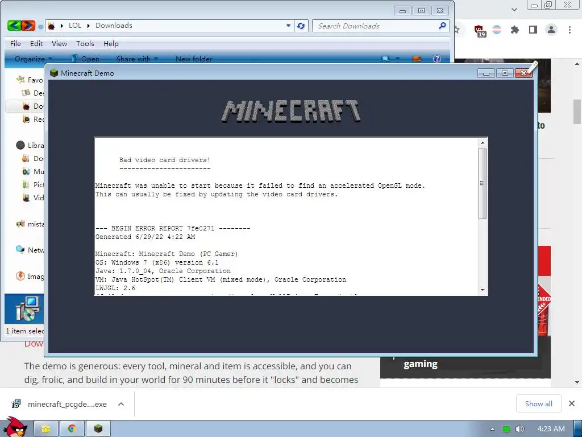The image size is (582, 437).
Task: Open Chrome profile avatar icon
Action: coord(551,30)
